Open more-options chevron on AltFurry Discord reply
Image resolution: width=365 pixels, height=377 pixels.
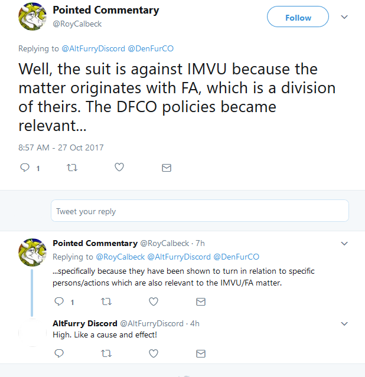344,324
